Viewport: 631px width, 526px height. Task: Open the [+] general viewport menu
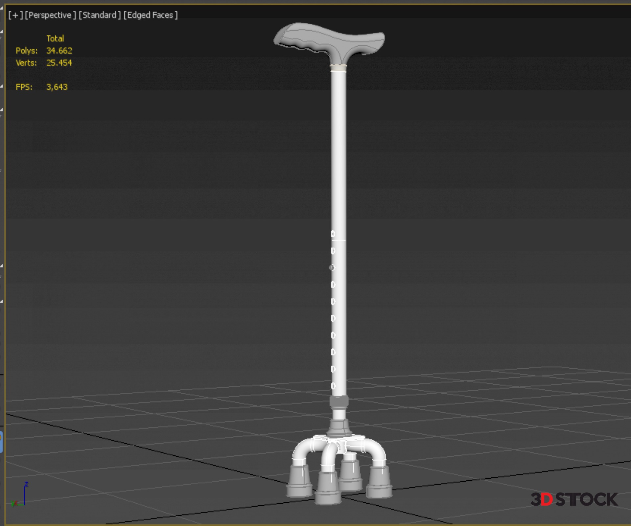tap(15, 15)
